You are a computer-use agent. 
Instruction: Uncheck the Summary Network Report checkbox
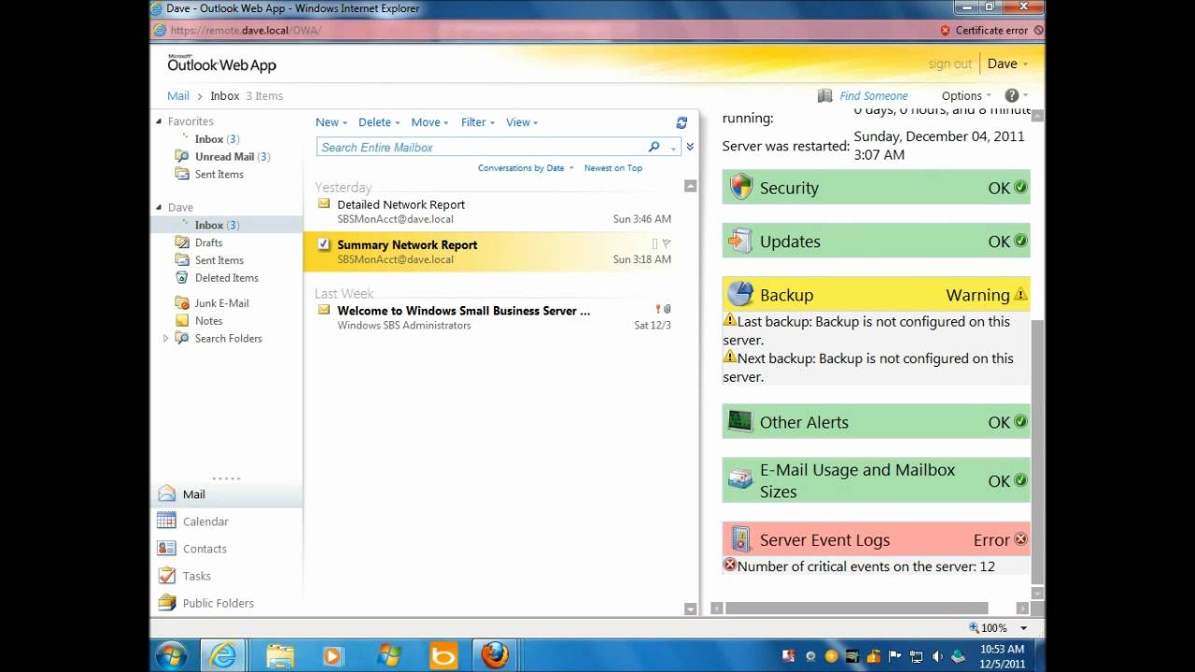324,245
